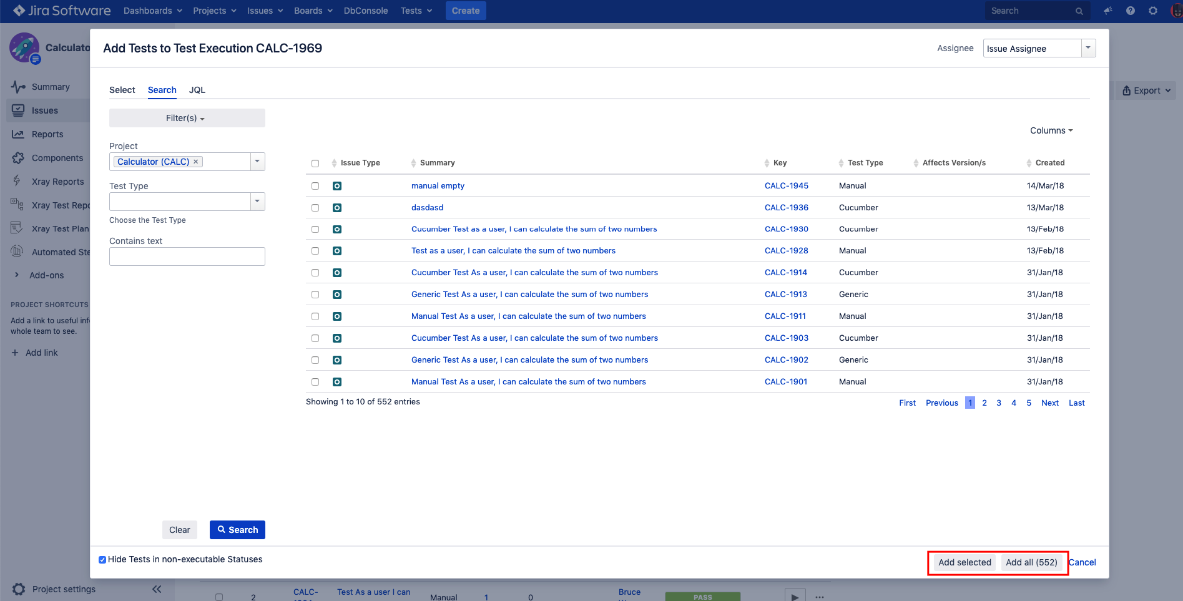Open the Project combo box arrow

257,162
